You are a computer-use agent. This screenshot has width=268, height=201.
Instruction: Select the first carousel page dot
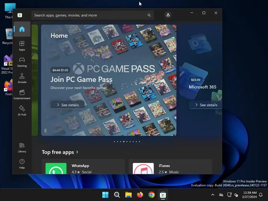point(114,142)
